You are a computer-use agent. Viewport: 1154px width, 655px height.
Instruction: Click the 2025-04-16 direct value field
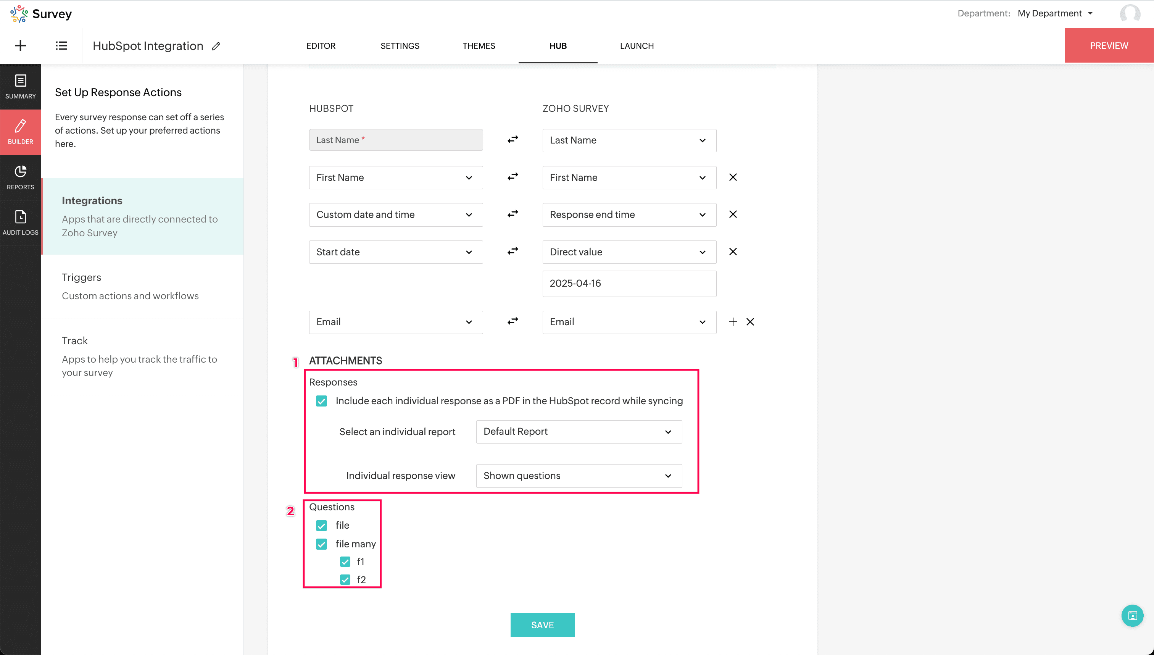click(x=629, y=283)
